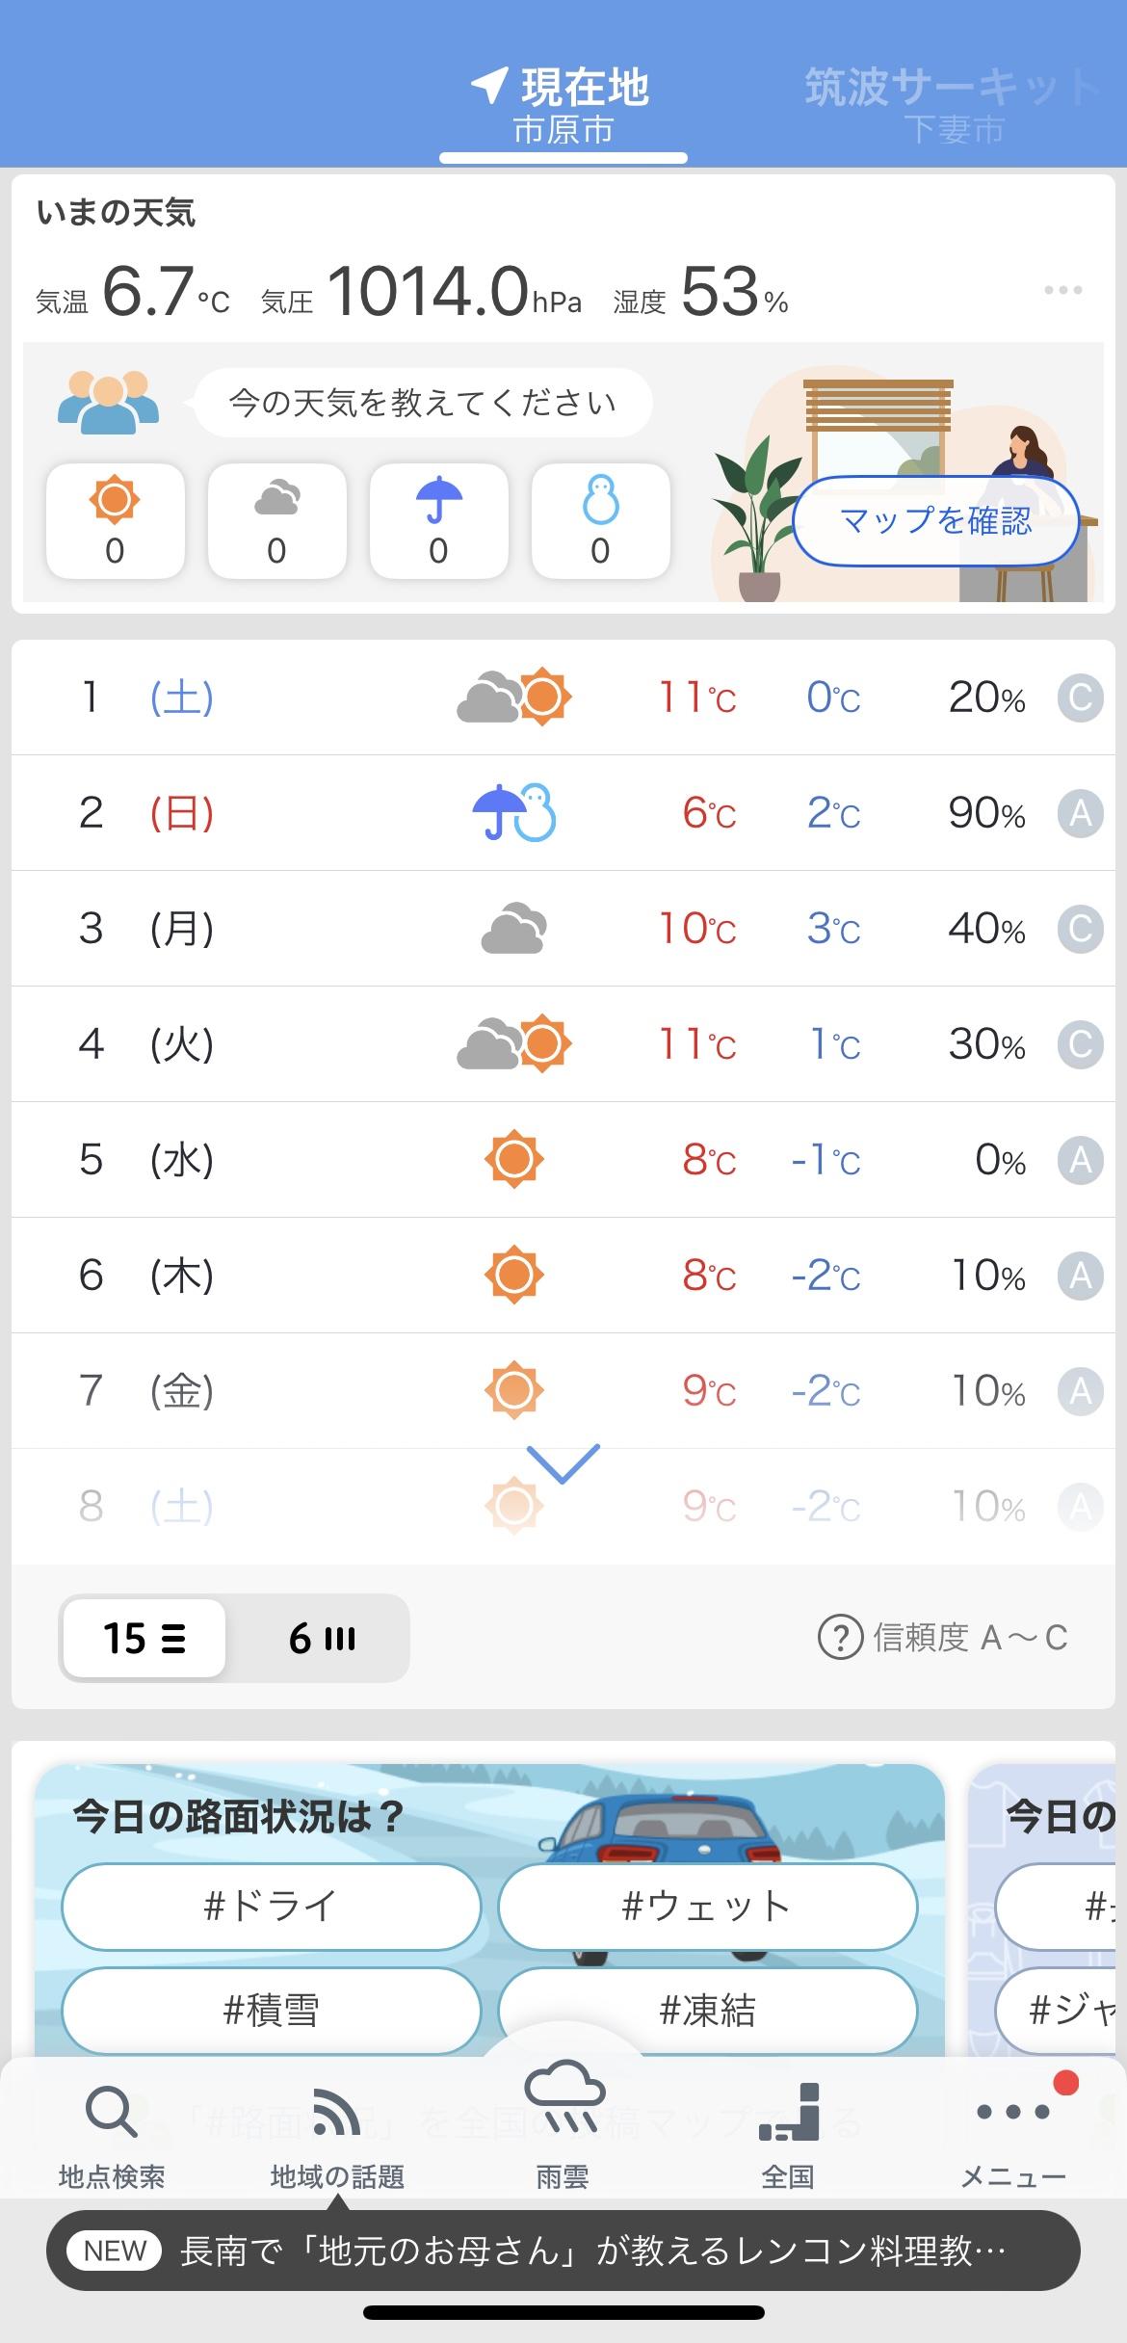Report sunny weather with the sun icon
Image resolution: width=1127 pixels, height=2343 pixels.
click(x=115, y=521)
